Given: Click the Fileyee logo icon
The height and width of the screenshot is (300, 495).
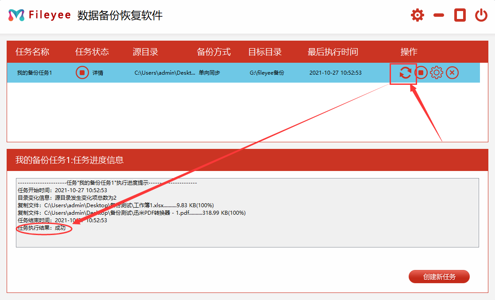Looking at the screenshot, I should pyautogui.click(x=16, y=15).
